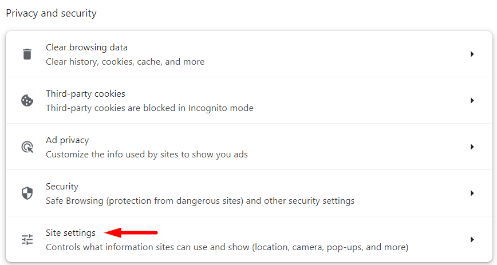Expand the Security row arrow
This screenshot has width=497, height=265.
(472, 193)
